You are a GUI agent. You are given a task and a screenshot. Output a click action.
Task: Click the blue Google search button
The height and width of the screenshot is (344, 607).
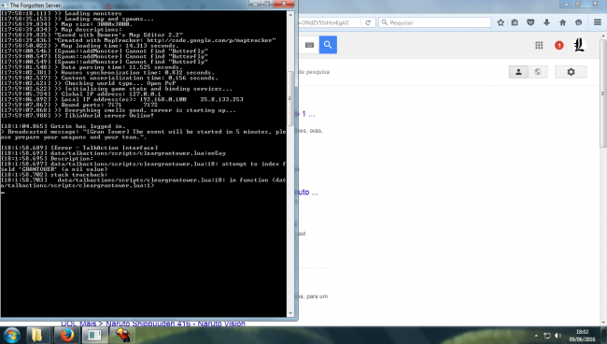(x=328, y=45)
